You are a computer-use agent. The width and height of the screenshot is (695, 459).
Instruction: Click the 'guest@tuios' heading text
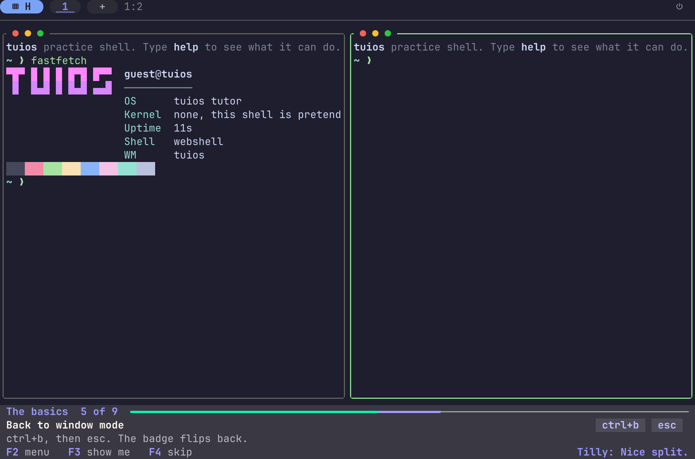158,74
